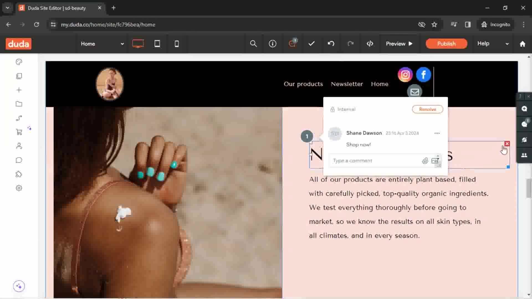Click the Preview button

399,44
